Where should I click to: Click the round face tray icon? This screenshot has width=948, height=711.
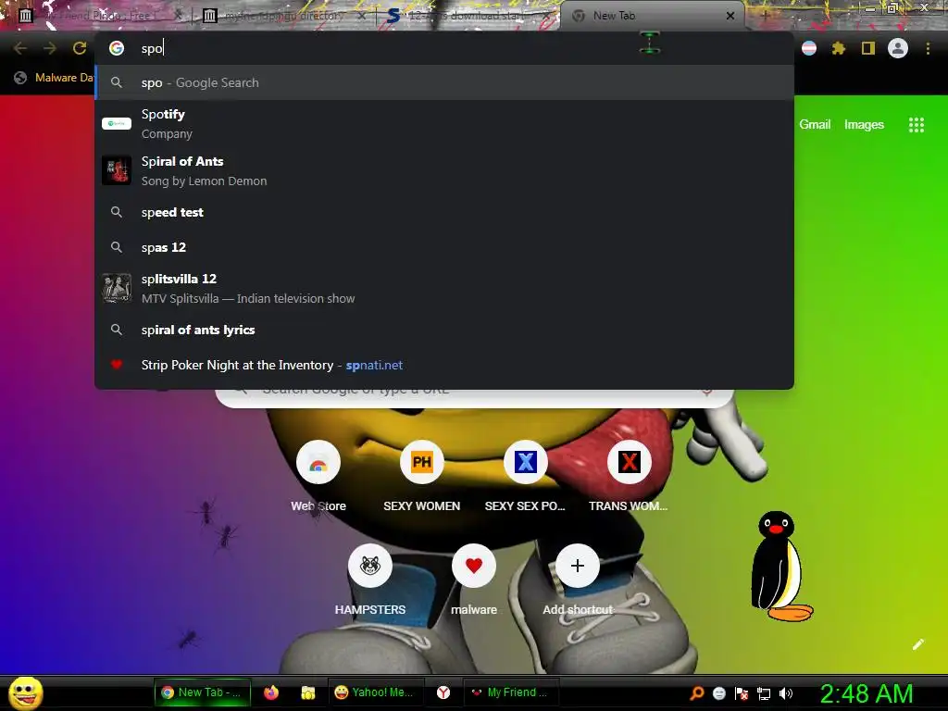pos(718,693)
